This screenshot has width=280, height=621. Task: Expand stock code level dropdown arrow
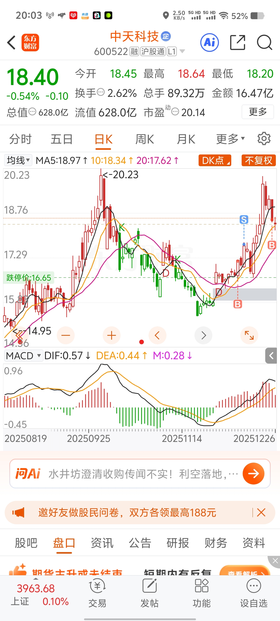(x=182, y=51)
